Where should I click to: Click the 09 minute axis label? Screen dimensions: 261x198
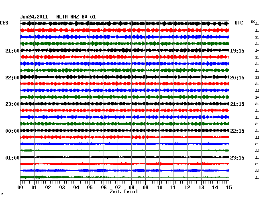pyautogui.click(x=145, y=188)
